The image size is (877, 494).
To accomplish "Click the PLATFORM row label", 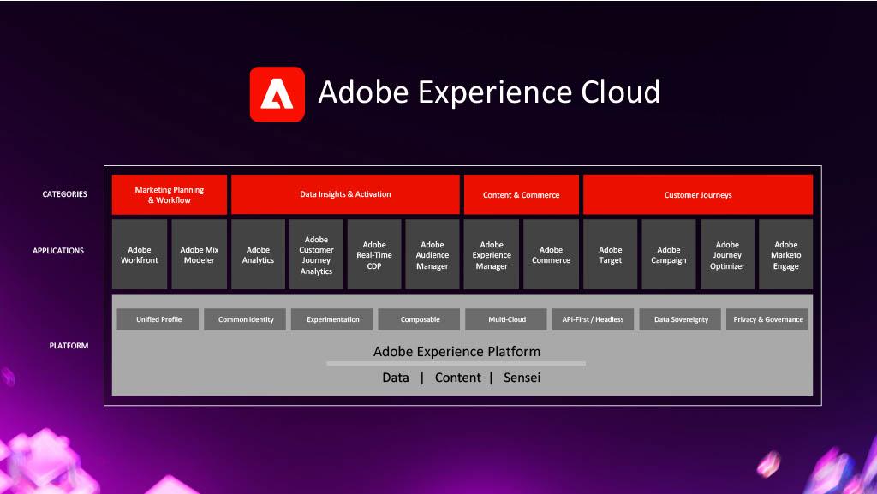I will pos(69,346).
